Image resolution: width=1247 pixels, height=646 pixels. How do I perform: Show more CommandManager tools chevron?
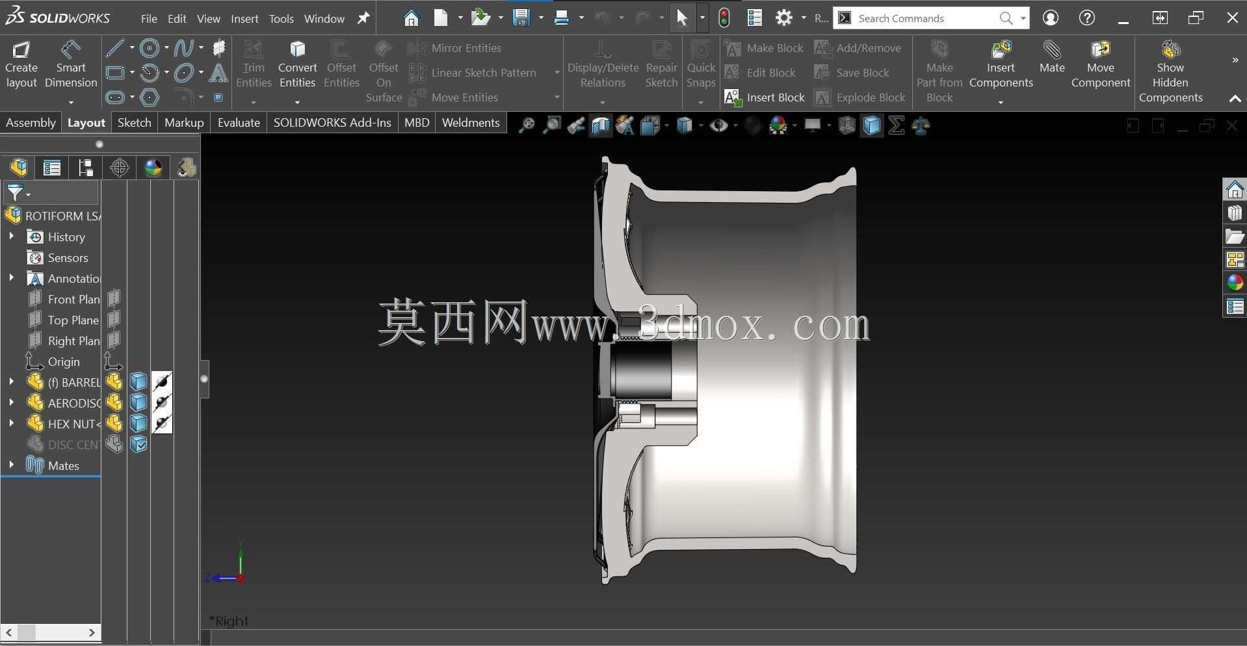[x=1235, y=60]
